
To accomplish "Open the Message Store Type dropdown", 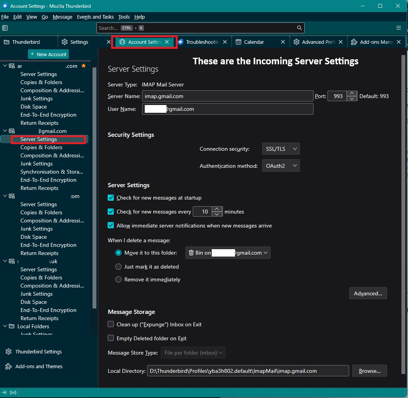I will coord(193,353).
